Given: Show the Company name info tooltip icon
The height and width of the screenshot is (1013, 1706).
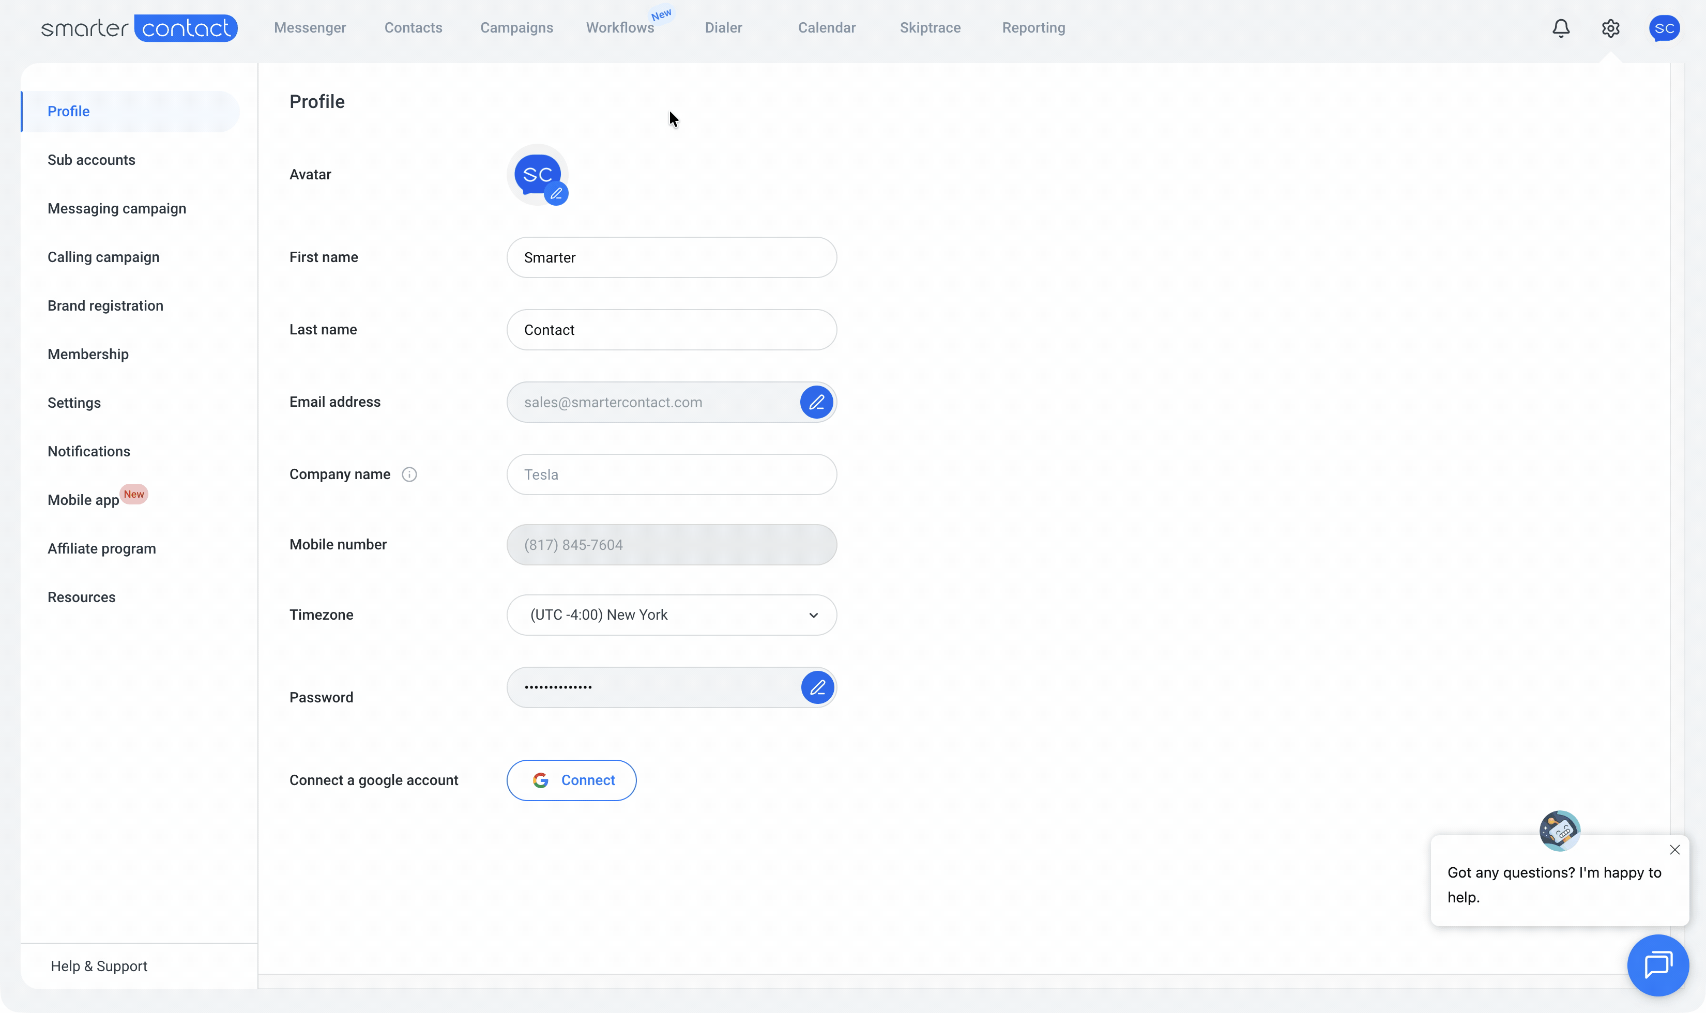Looking at the screenshot, I should coord(409,474).
